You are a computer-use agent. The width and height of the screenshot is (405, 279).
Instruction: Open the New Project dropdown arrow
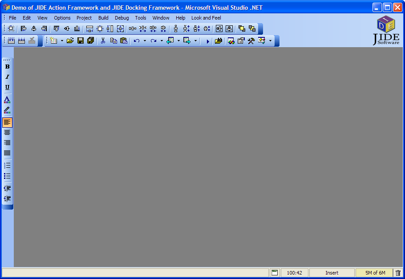tap(62, 40)
